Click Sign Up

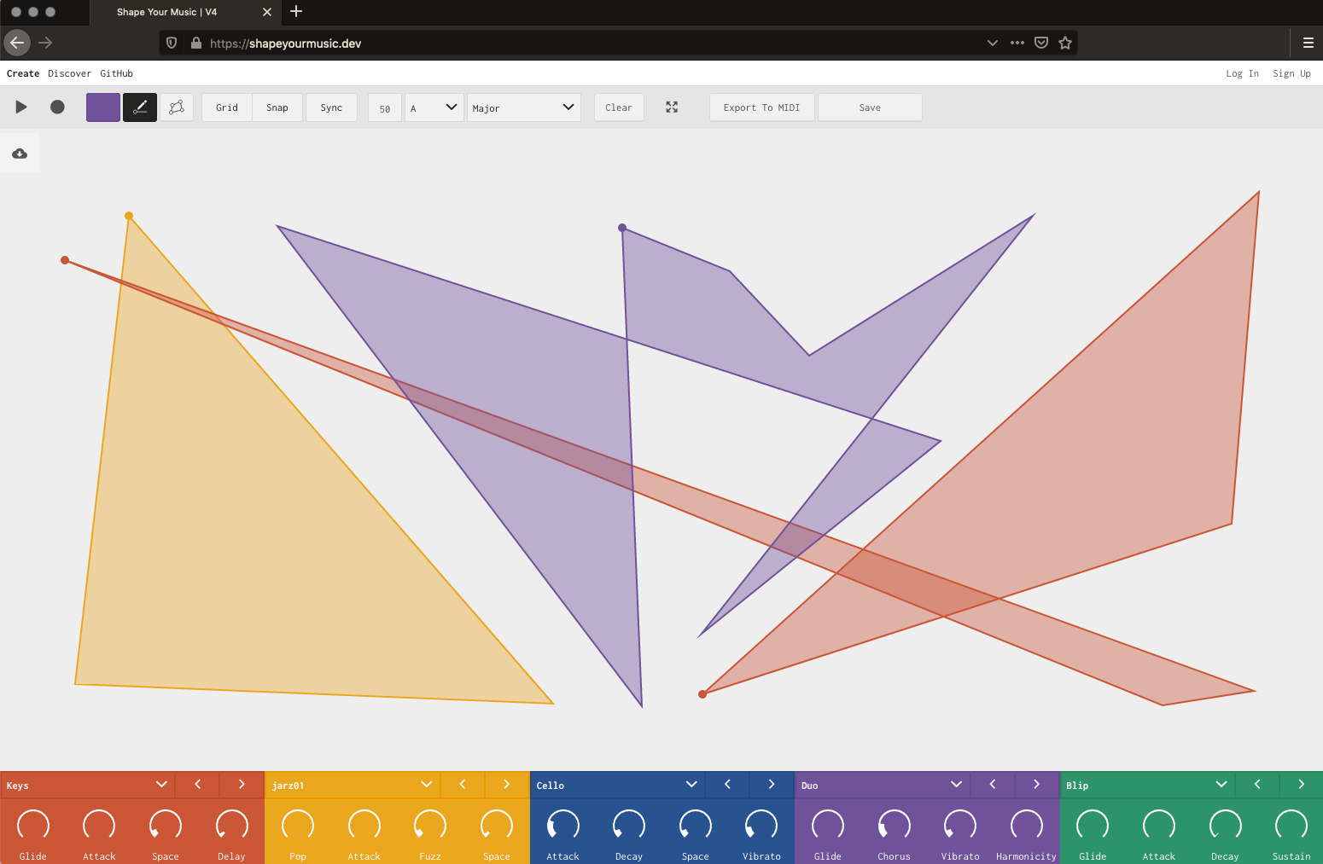(1291, 73)
